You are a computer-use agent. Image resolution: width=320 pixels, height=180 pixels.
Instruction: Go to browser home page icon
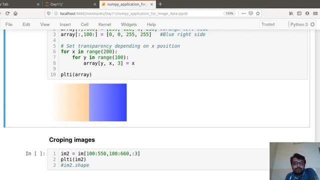pyautogui.click(x=15, y=13)
